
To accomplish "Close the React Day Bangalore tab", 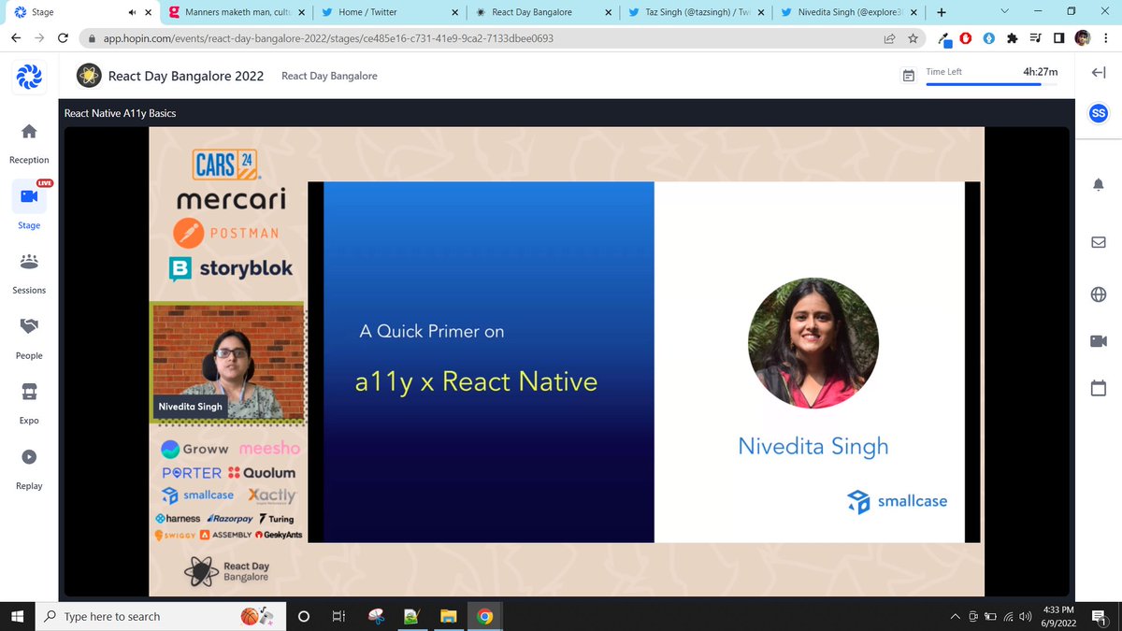I will pos(608,12).
